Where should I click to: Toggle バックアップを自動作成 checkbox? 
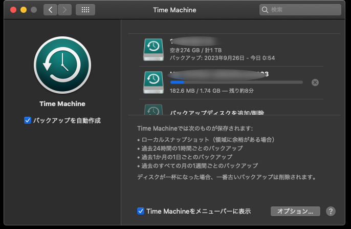(28, 120)
